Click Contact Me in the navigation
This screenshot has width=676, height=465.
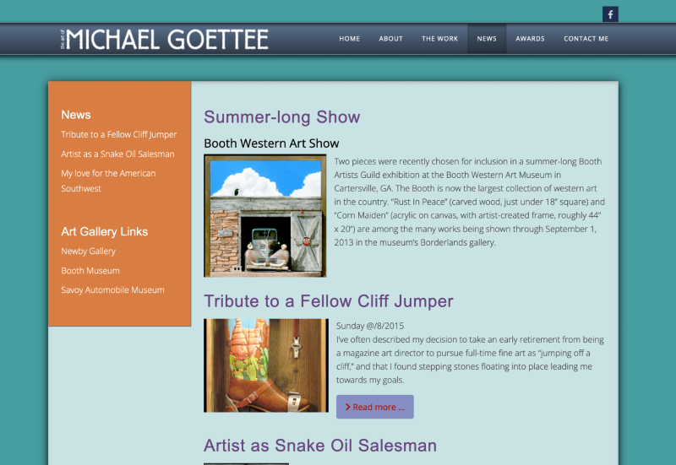tap(586, 39)
